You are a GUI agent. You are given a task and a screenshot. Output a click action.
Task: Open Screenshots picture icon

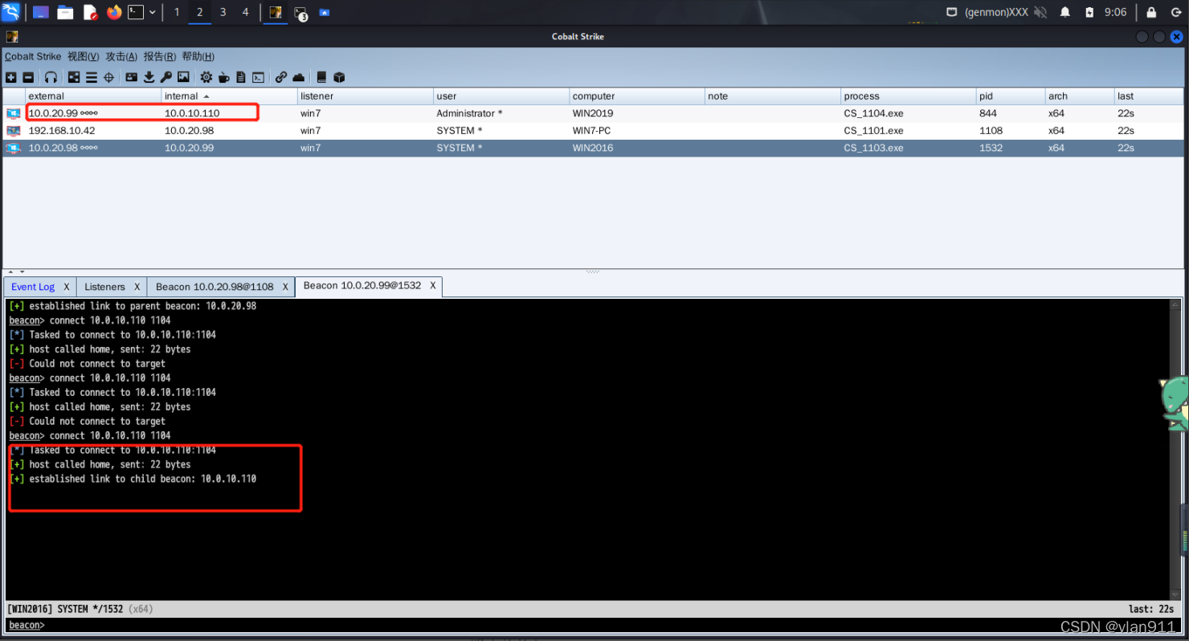click(x=183, y=77)
